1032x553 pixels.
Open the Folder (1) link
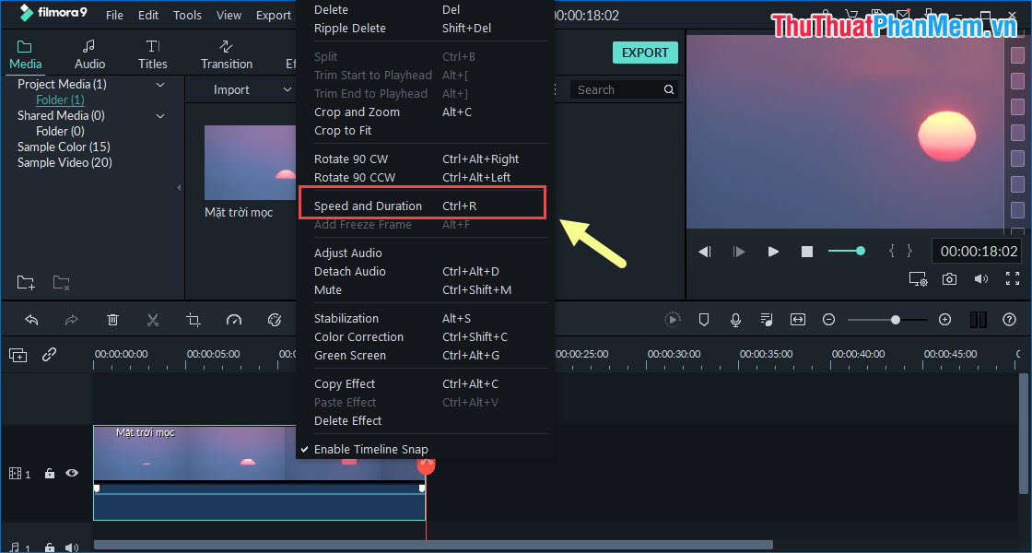point(60,100)
